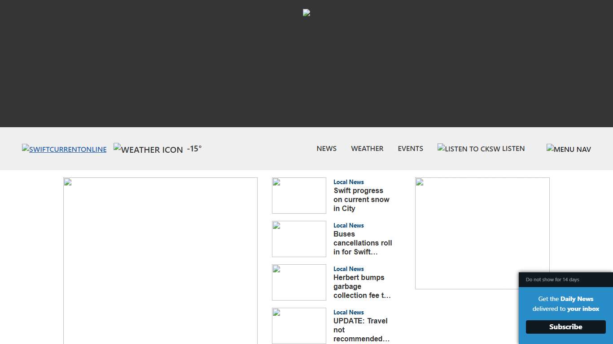This screenshot has width=613, height=344.
Task: Open 'Herbert bumps garbage collection fee' headline
Action: [x=362, y=287]
